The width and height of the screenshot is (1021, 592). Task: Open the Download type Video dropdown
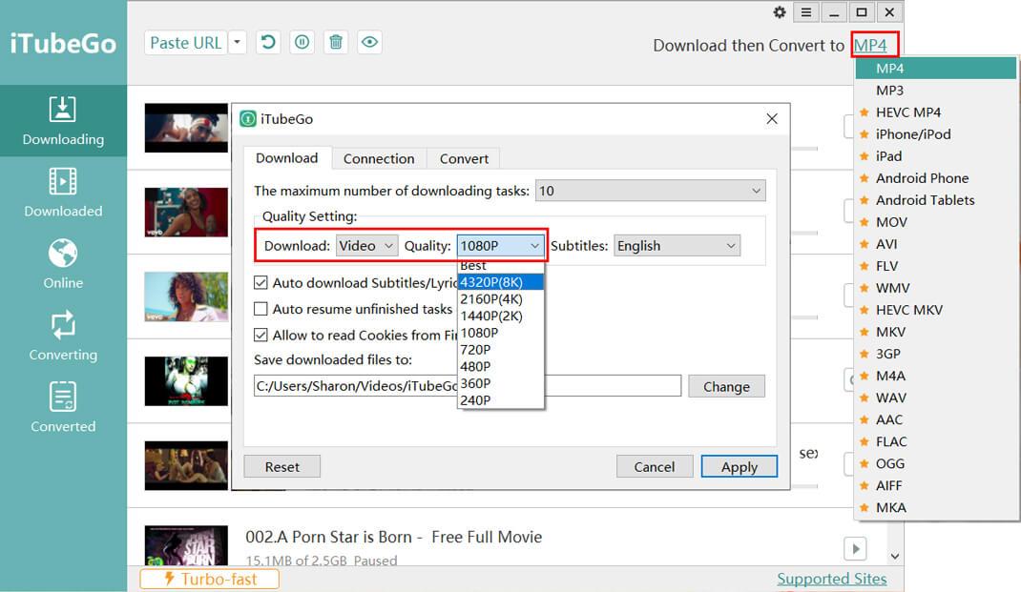366,246
